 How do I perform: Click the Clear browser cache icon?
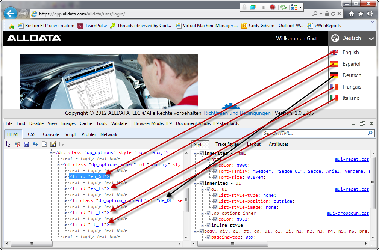click(17, 144)
